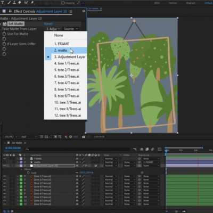Screen dimensions: 213x213
Task: Select the Set Matte effect name
Action: tap(16, 23)
